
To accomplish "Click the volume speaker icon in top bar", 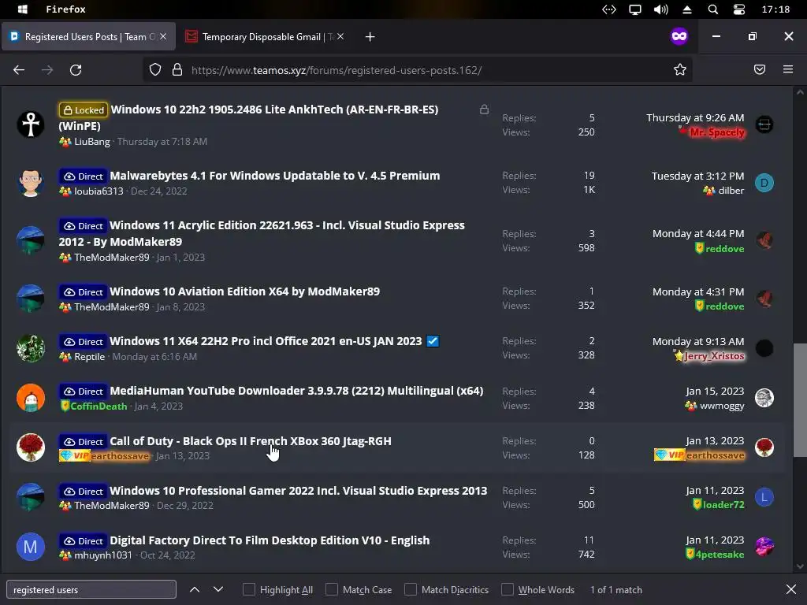I will 661,9.
